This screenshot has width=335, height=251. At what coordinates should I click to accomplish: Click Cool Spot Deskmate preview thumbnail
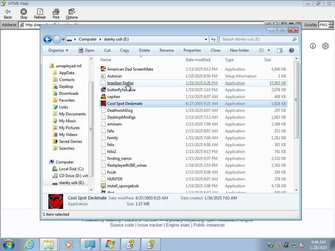pos(56,201)
